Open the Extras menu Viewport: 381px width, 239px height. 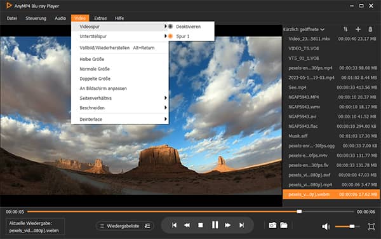click(100, 18)
